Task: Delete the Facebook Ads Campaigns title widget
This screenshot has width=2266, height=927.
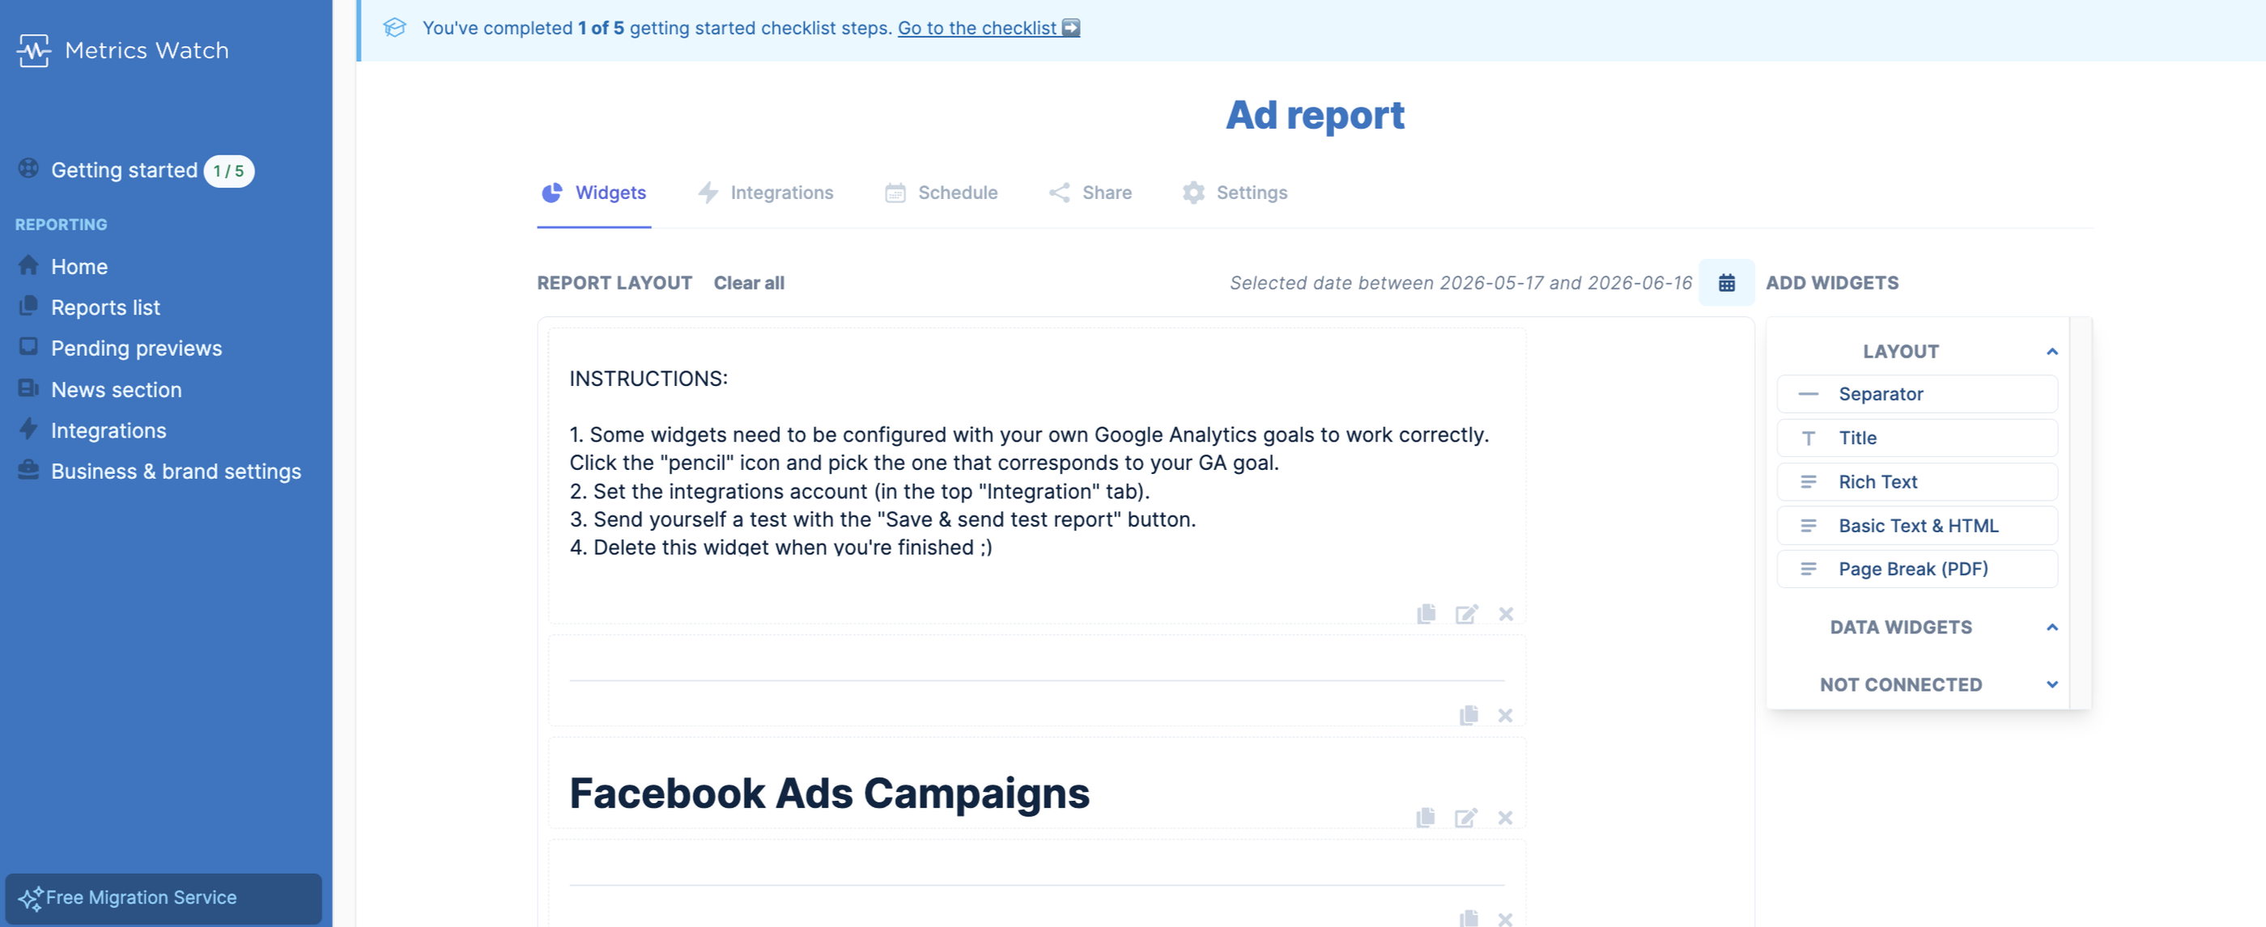Action: (x=1505, y=818)
